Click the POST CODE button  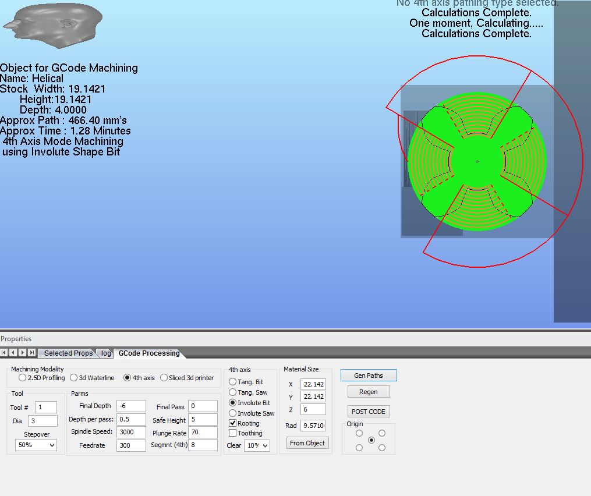pos(368,412)
